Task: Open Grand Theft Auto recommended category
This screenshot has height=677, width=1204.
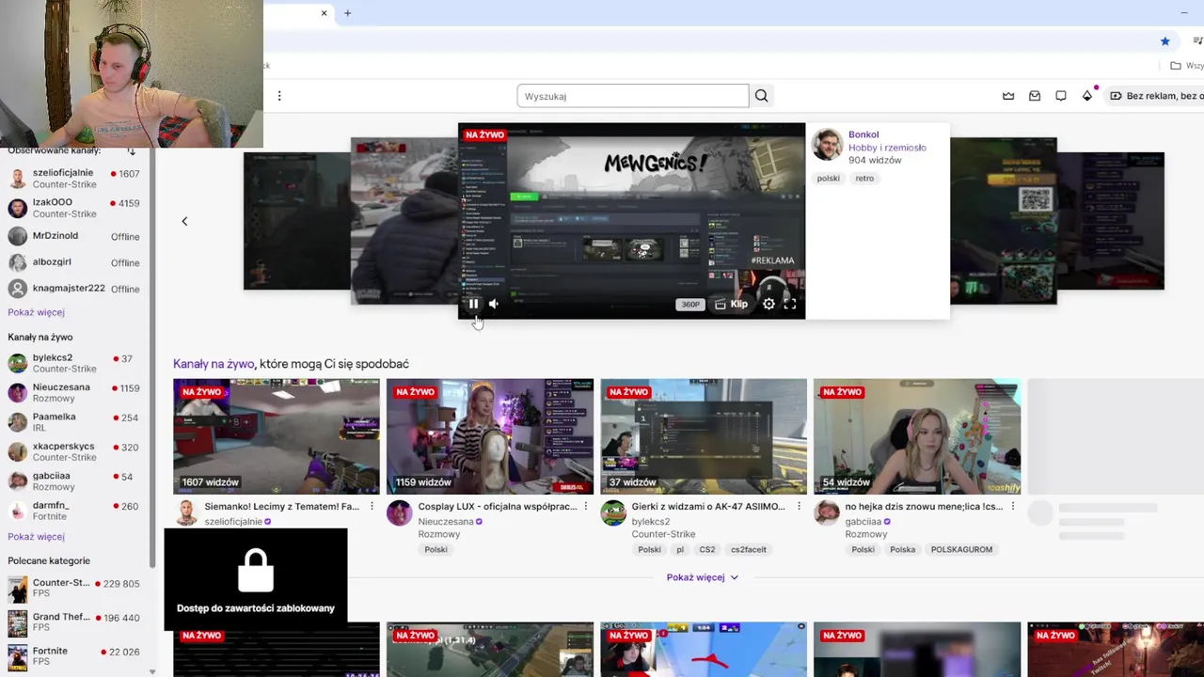Action: (x=75, y=622)
